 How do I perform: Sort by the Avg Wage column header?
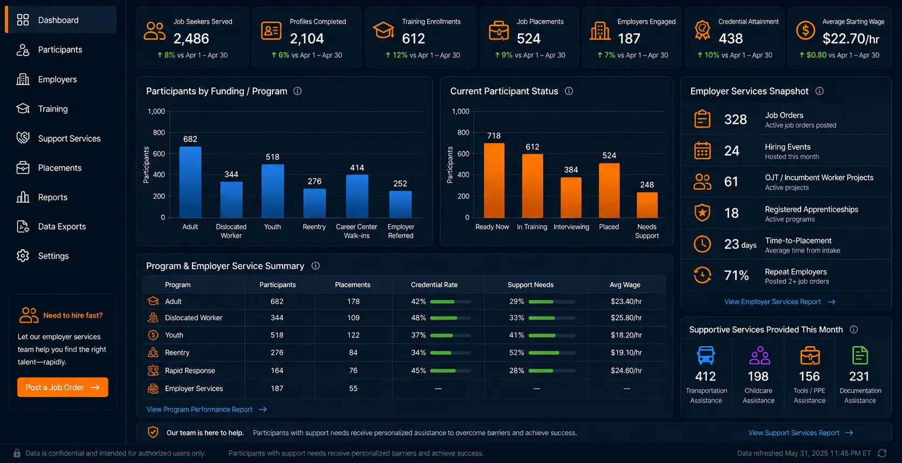(x=625, y=285)
